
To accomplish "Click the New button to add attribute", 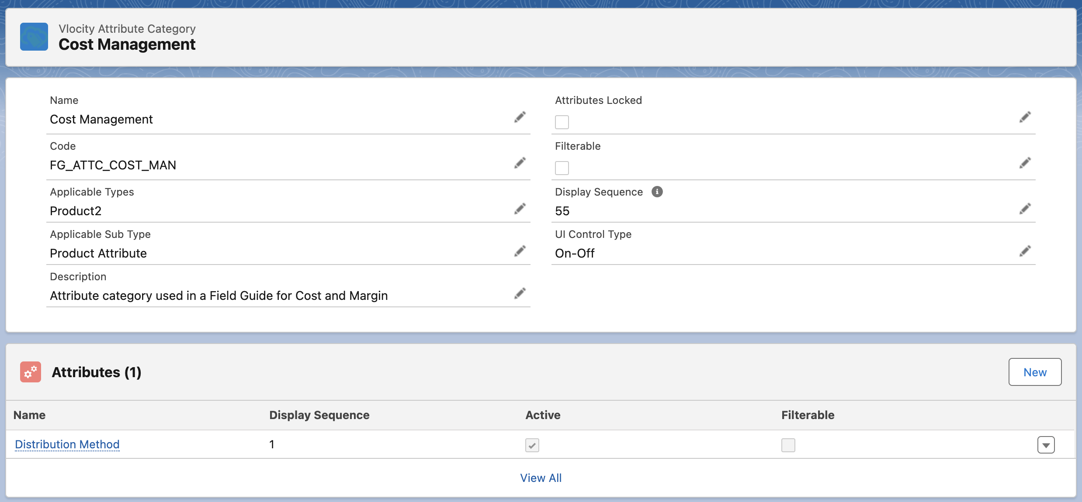I will pos(1035,371).
